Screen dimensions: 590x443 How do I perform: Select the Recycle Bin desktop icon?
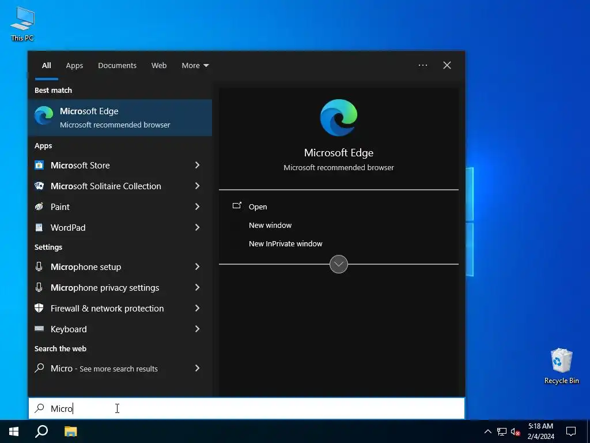click(x=561, y=366)
